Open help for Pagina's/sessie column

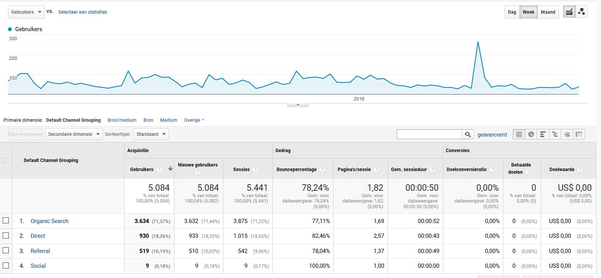376,169
